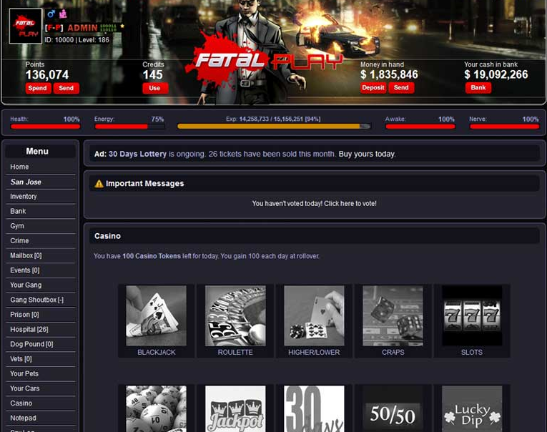Click the yellow Exp progress bar
The image size is (547, 432).
pos(274,127)
